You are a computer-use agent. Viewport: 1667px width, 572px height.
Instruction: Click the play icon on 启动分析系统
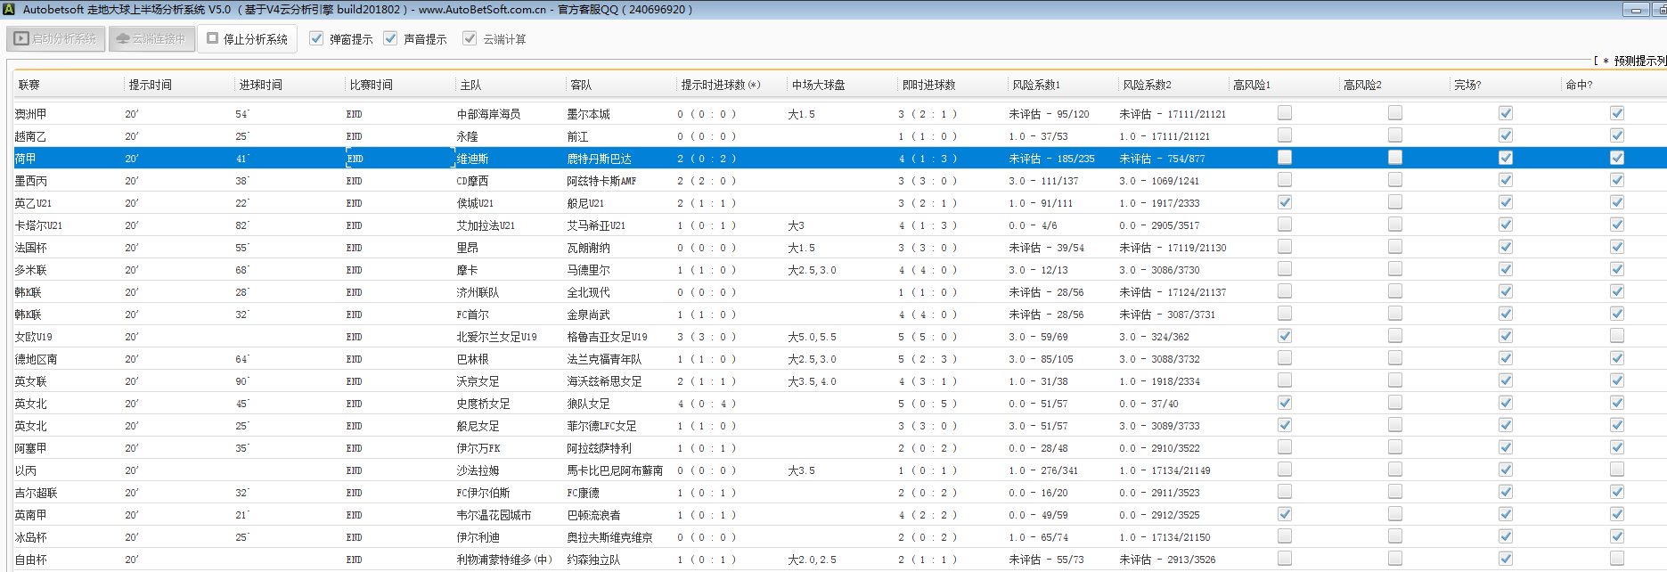click(x=21, y=39)
